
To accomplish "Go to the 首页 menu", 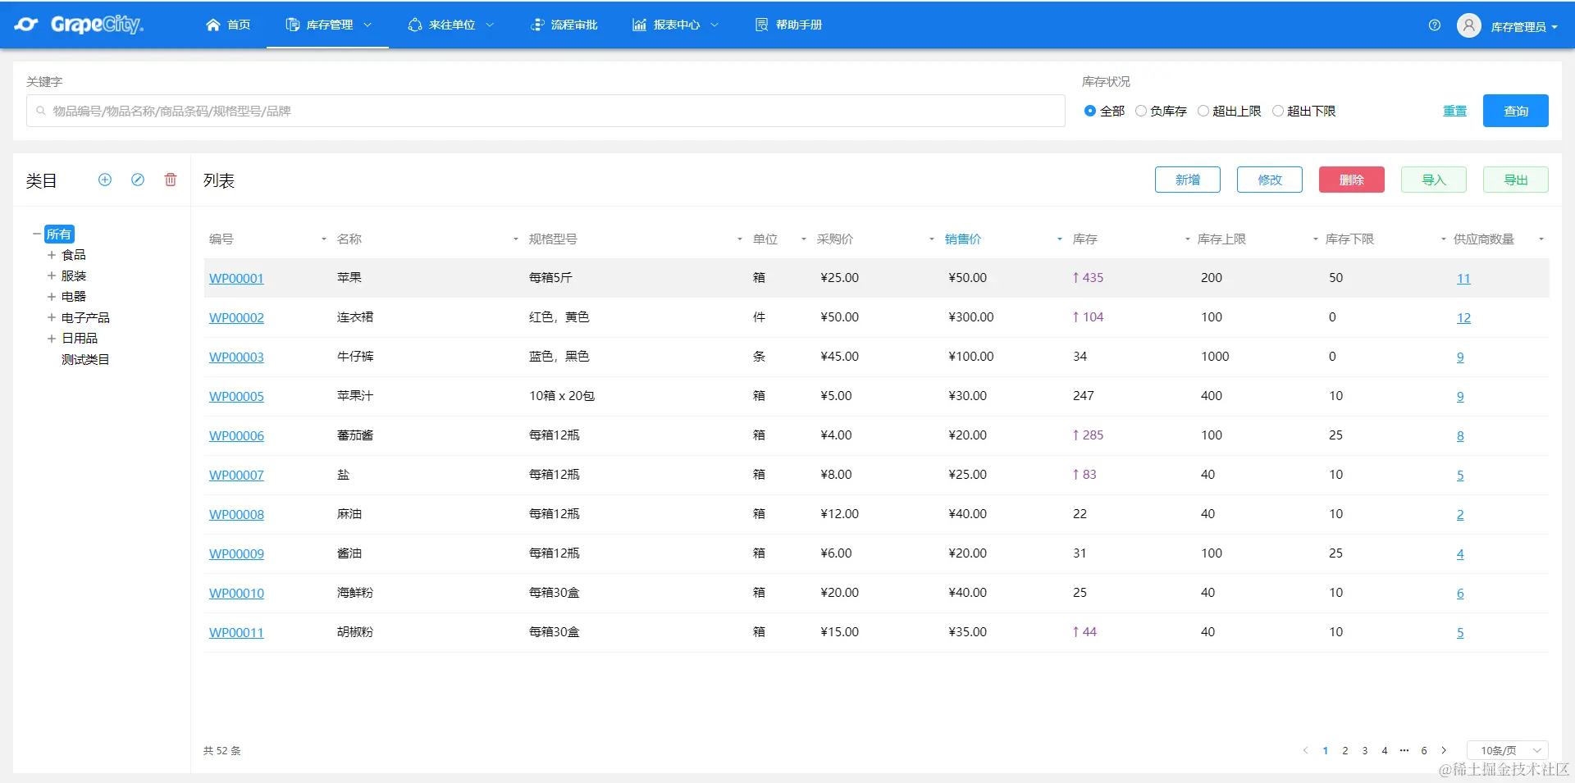I will pos(228,25).
